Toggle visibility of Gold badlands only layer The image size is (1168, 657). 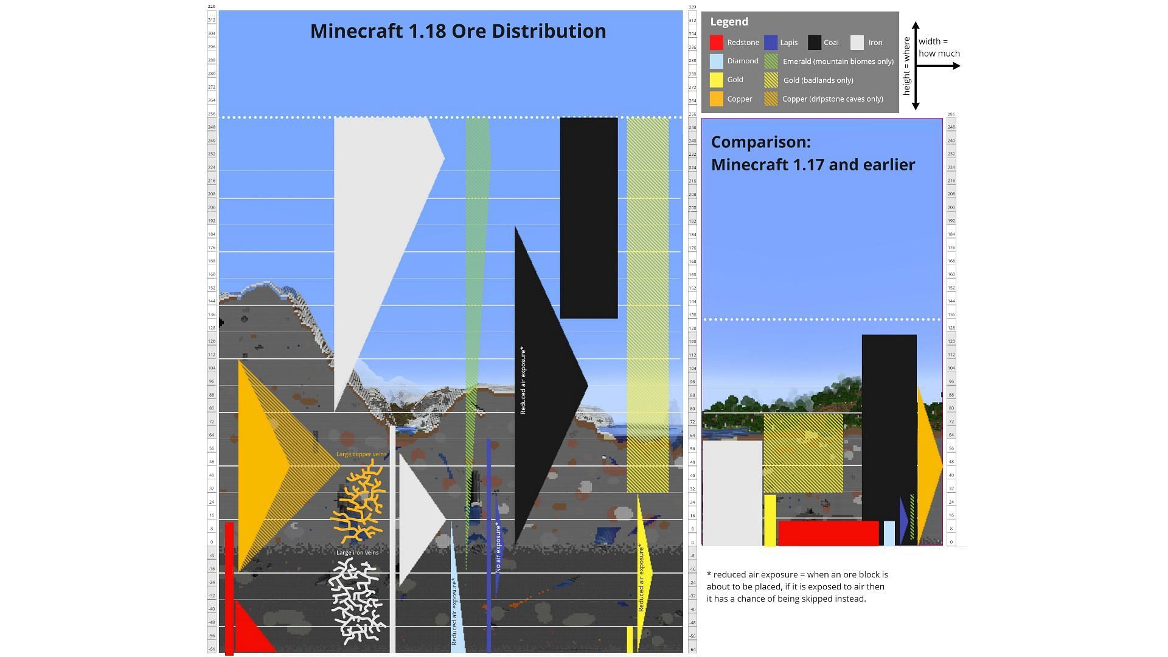[x=770, y=80]
